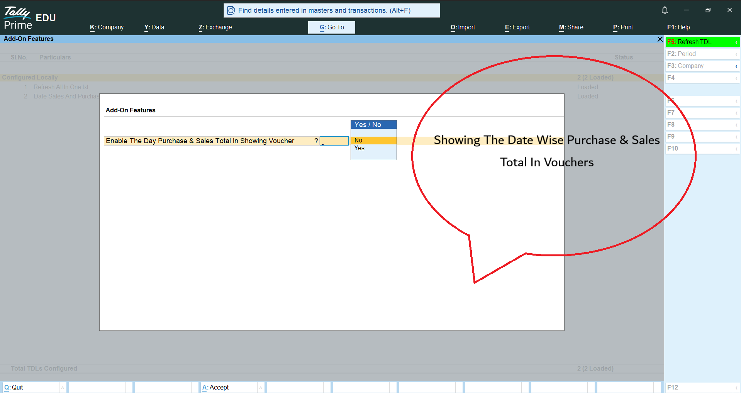Screen dimensions: 741x393
Task: Click the Tally Prime EDU logo
Action: click(x=30, y=18)
